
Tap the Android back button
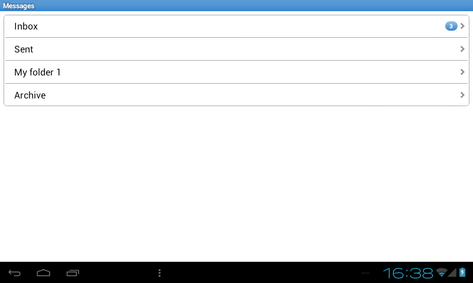14,273
